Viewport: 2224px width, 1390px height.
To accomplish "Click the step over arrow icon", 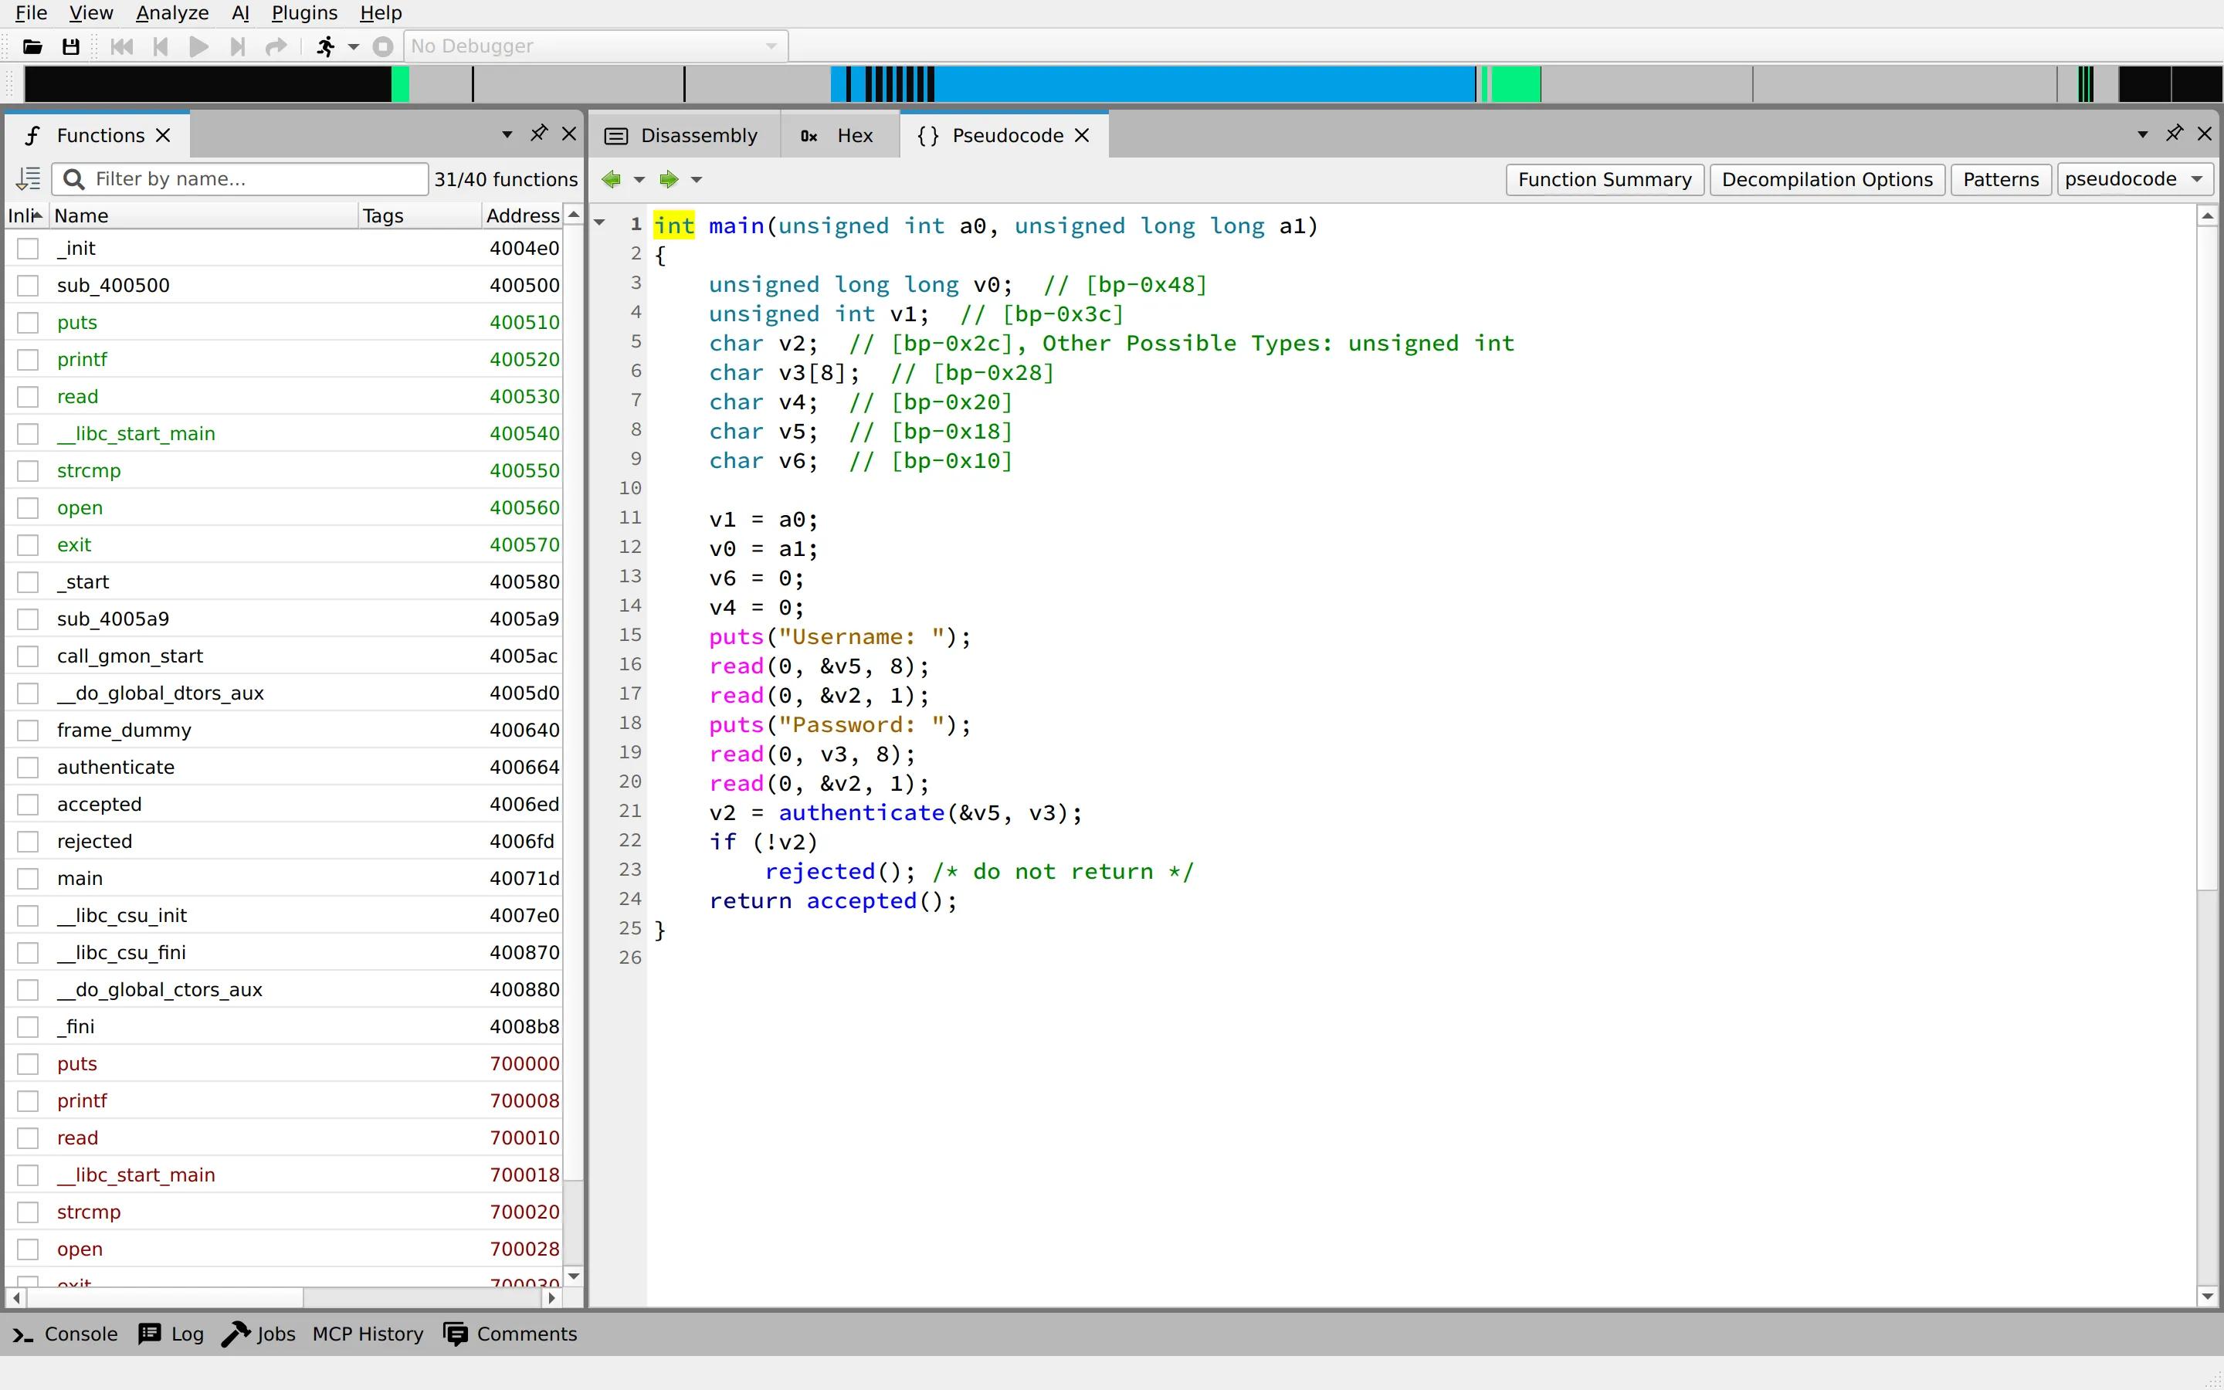I will pos(276,46).
